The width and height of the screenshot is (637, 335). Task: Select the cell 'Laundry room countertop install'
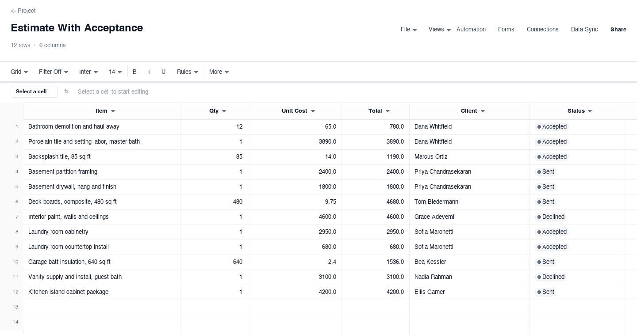coord(102,247)
